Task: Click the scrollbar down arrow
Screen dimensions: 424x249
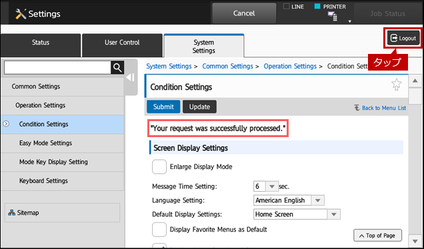Action: [415, 240]
